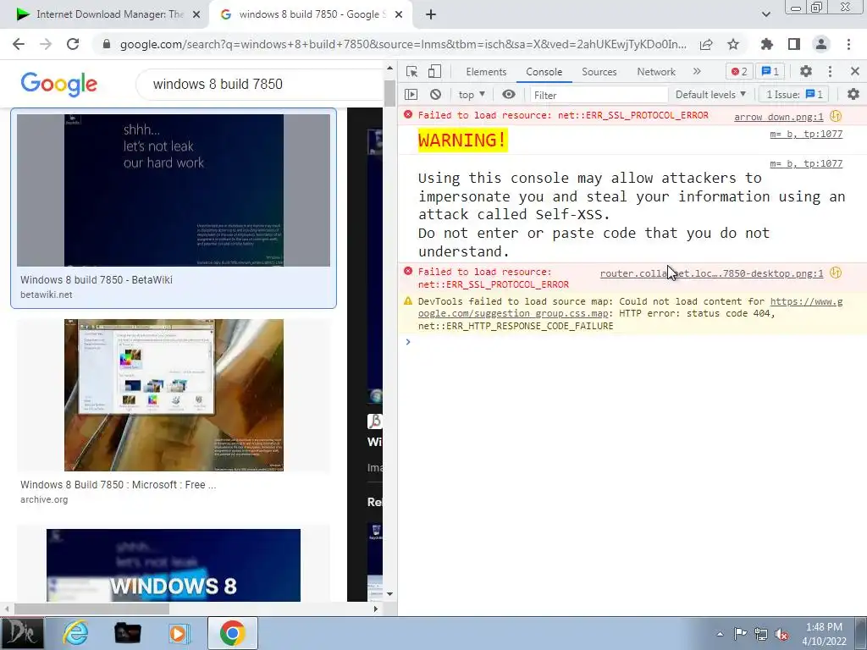Open the top context dropdown
Viewport: 867px width, 650px height.
click(x=472, y=95)
